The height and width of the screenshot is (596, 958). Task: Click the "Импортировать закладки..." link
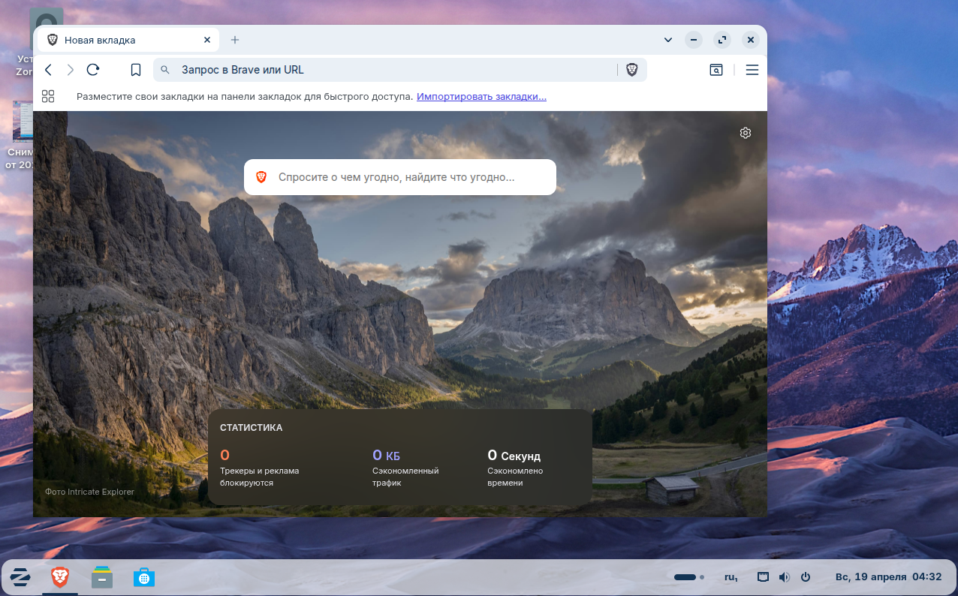[481, 96]
